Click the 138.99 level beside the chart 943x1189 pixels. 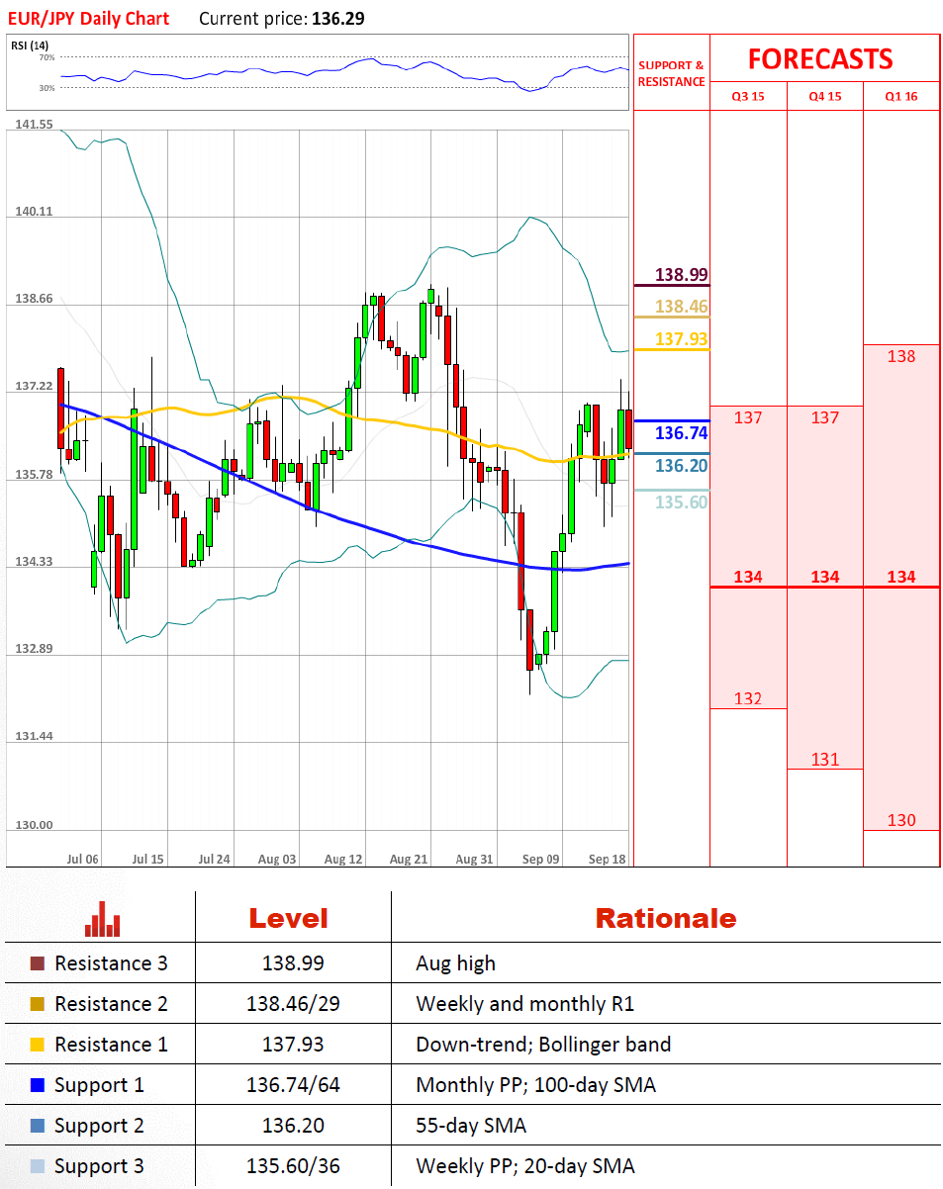683,275
